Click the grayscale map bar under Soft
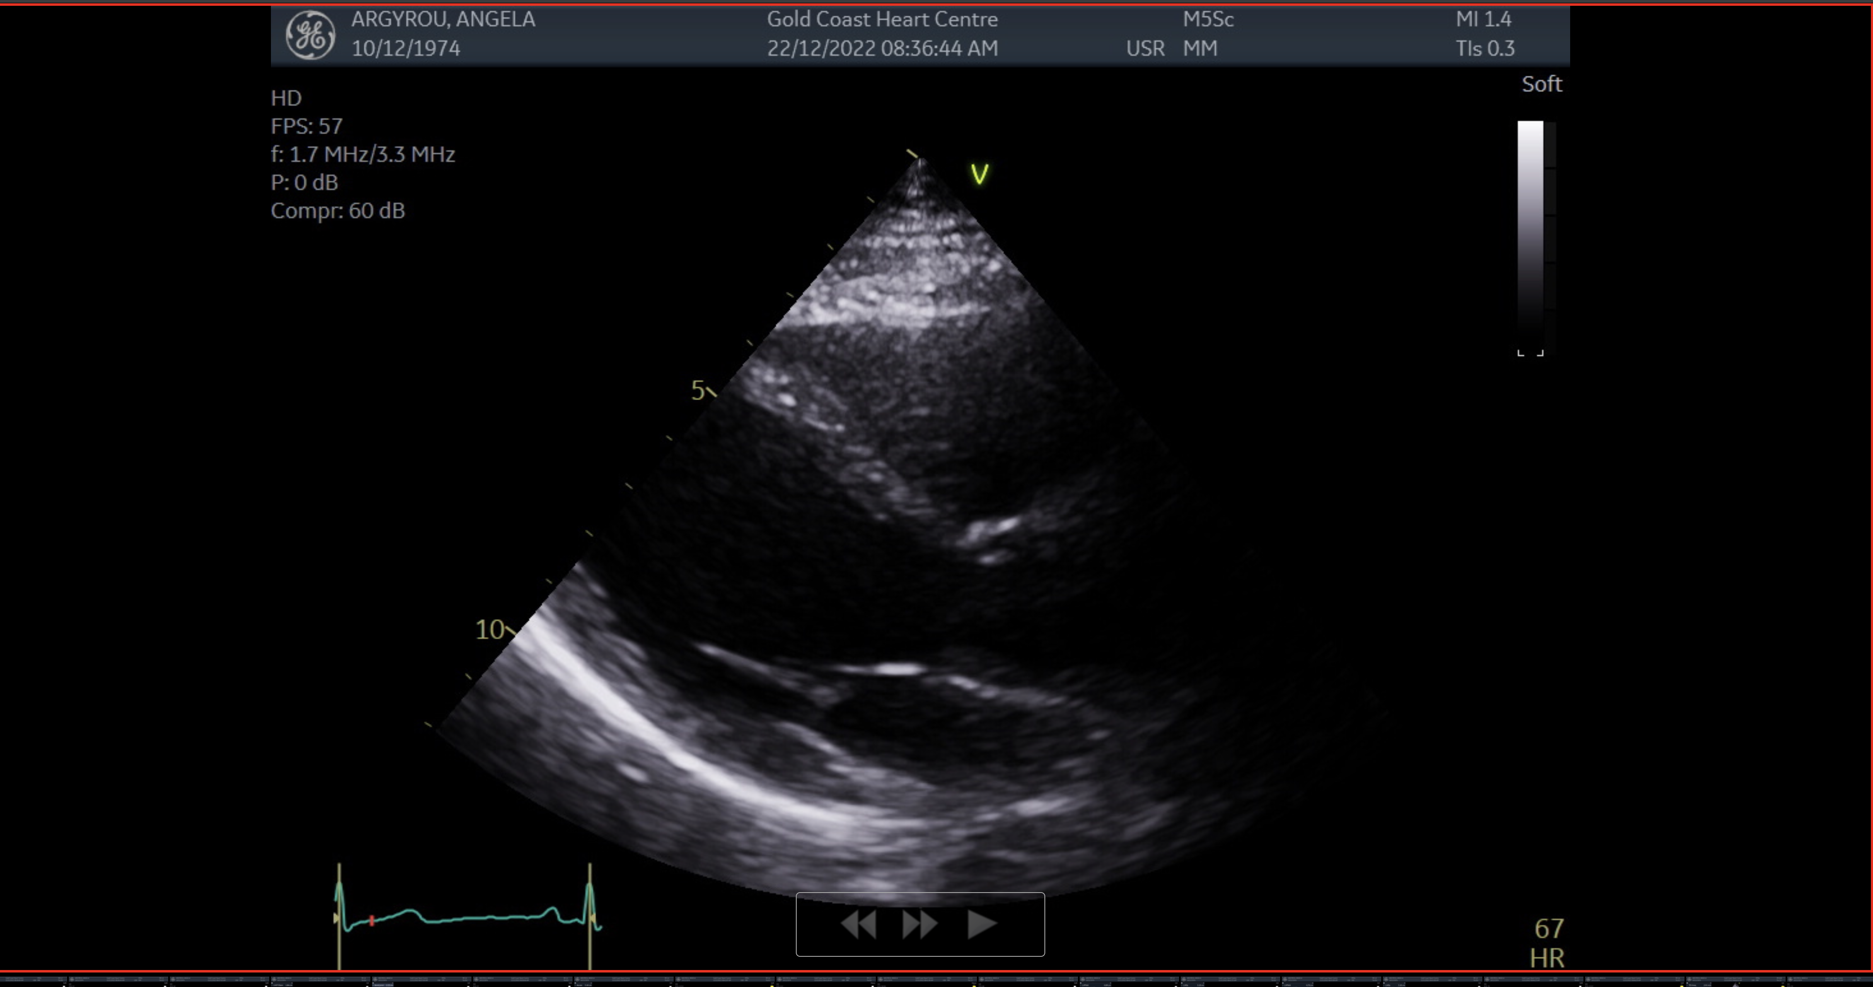 [1530, 233]
